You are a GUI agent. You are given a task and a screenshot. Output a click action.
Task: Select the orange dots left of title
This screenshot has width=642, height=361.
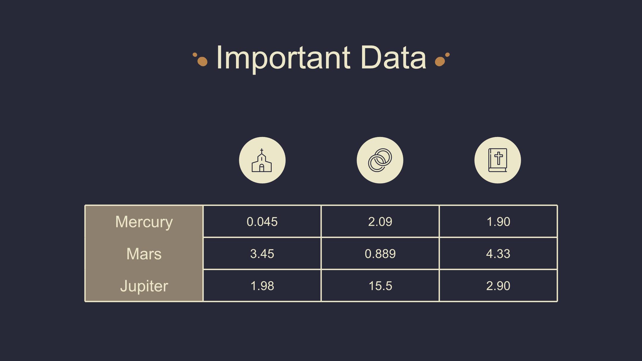pyautogui.click(x=200, y=59)
